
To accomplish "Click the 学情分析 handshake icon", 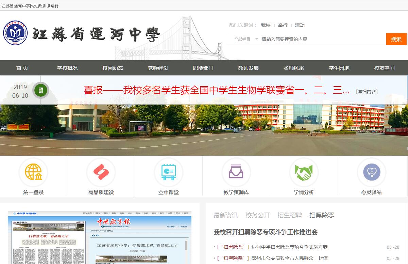I will (x=304, y=172).
